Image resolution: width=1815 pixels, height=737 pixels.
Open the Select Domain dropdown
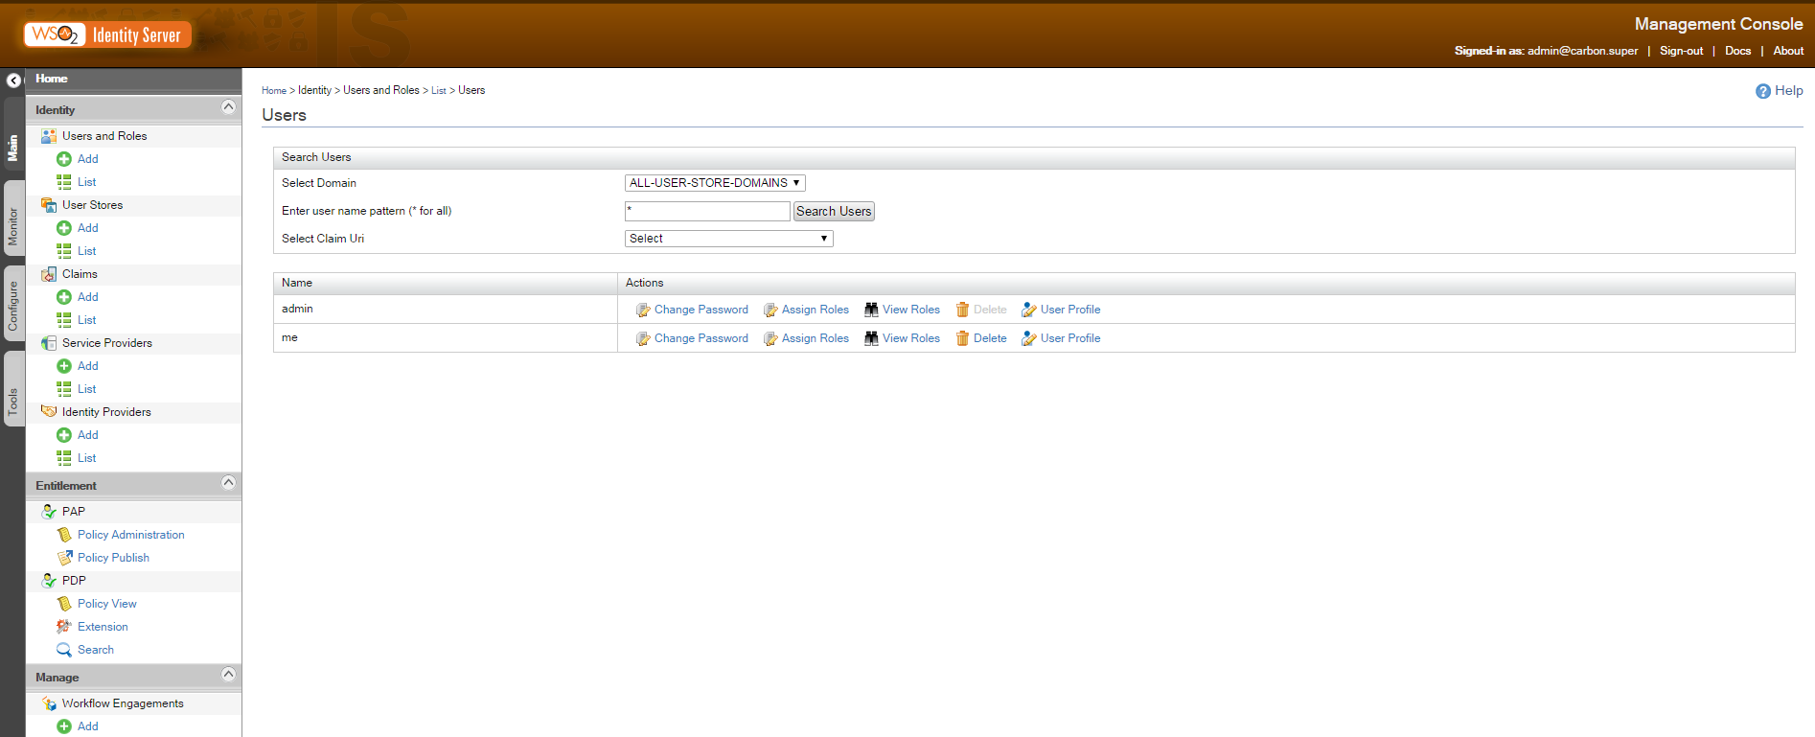pyautogui.click(x=715, y=183)
